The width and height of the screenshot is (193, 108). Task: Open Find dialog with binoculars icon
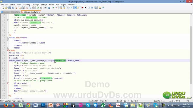tap(46, 8)
